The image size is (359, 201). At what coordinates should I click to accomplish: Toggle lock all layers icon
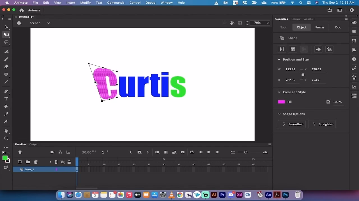pos(69,162)
